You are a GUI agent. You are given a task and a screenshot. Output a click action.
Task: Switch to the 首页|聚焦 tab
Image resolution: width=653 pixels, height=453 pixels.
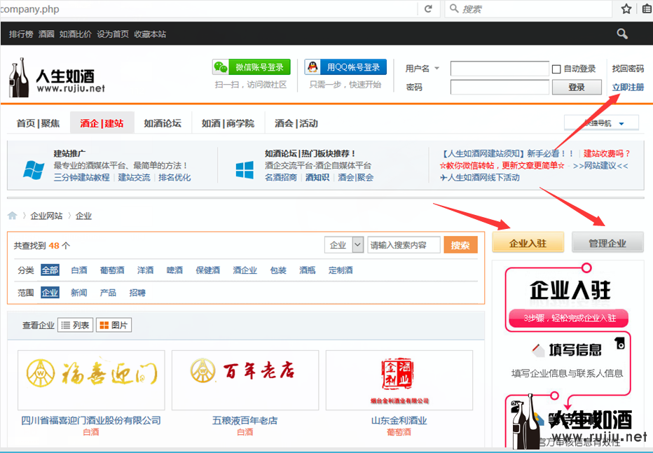38,123
